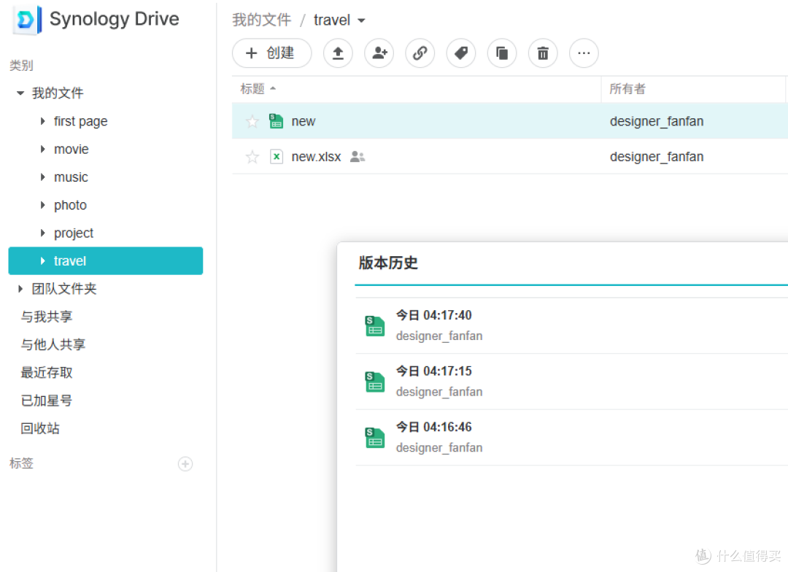Click the Synology Drive logo icon
Image resolution: width=788 pixels, height=572 pixels.
pyautogui.click(x=27, y=20)
